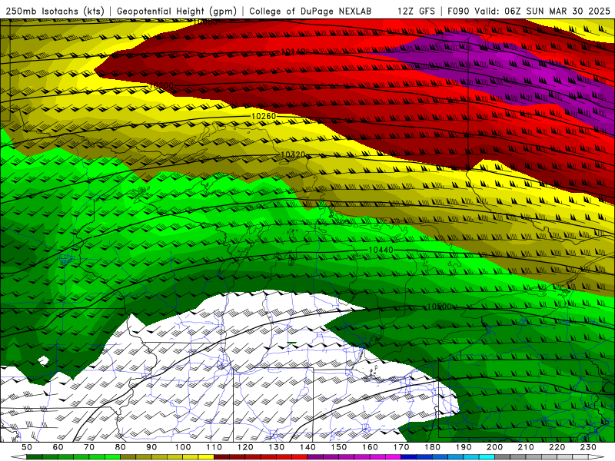
Task: Click the 10260 height contour label
Action: tap(264, 116)
